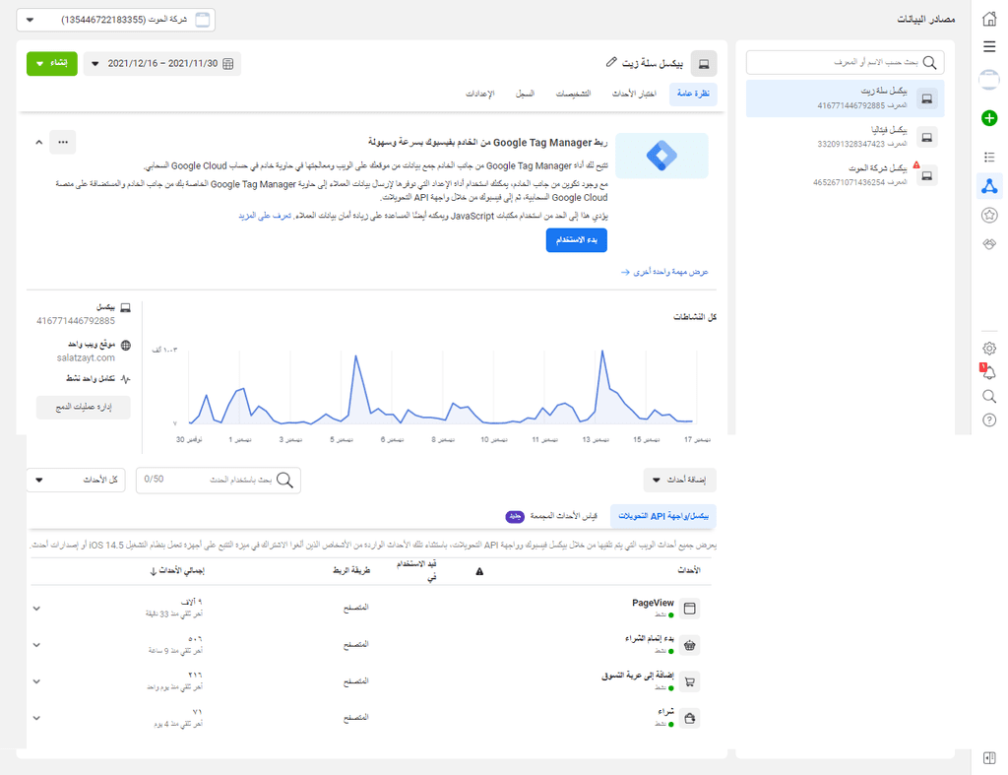The width and height of the screenshot is (1008, 775).
Task: Click the pixel ID 416771446792885 beside the chart
Action: (76, 321)
